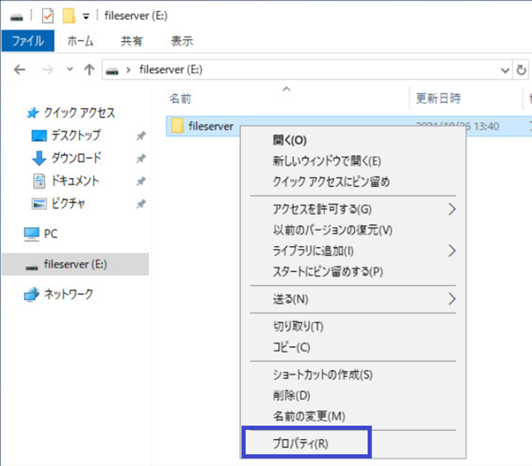The image size is (532, 466).
Task: Sort by the 名前 column header
Action: pos(182,99)
